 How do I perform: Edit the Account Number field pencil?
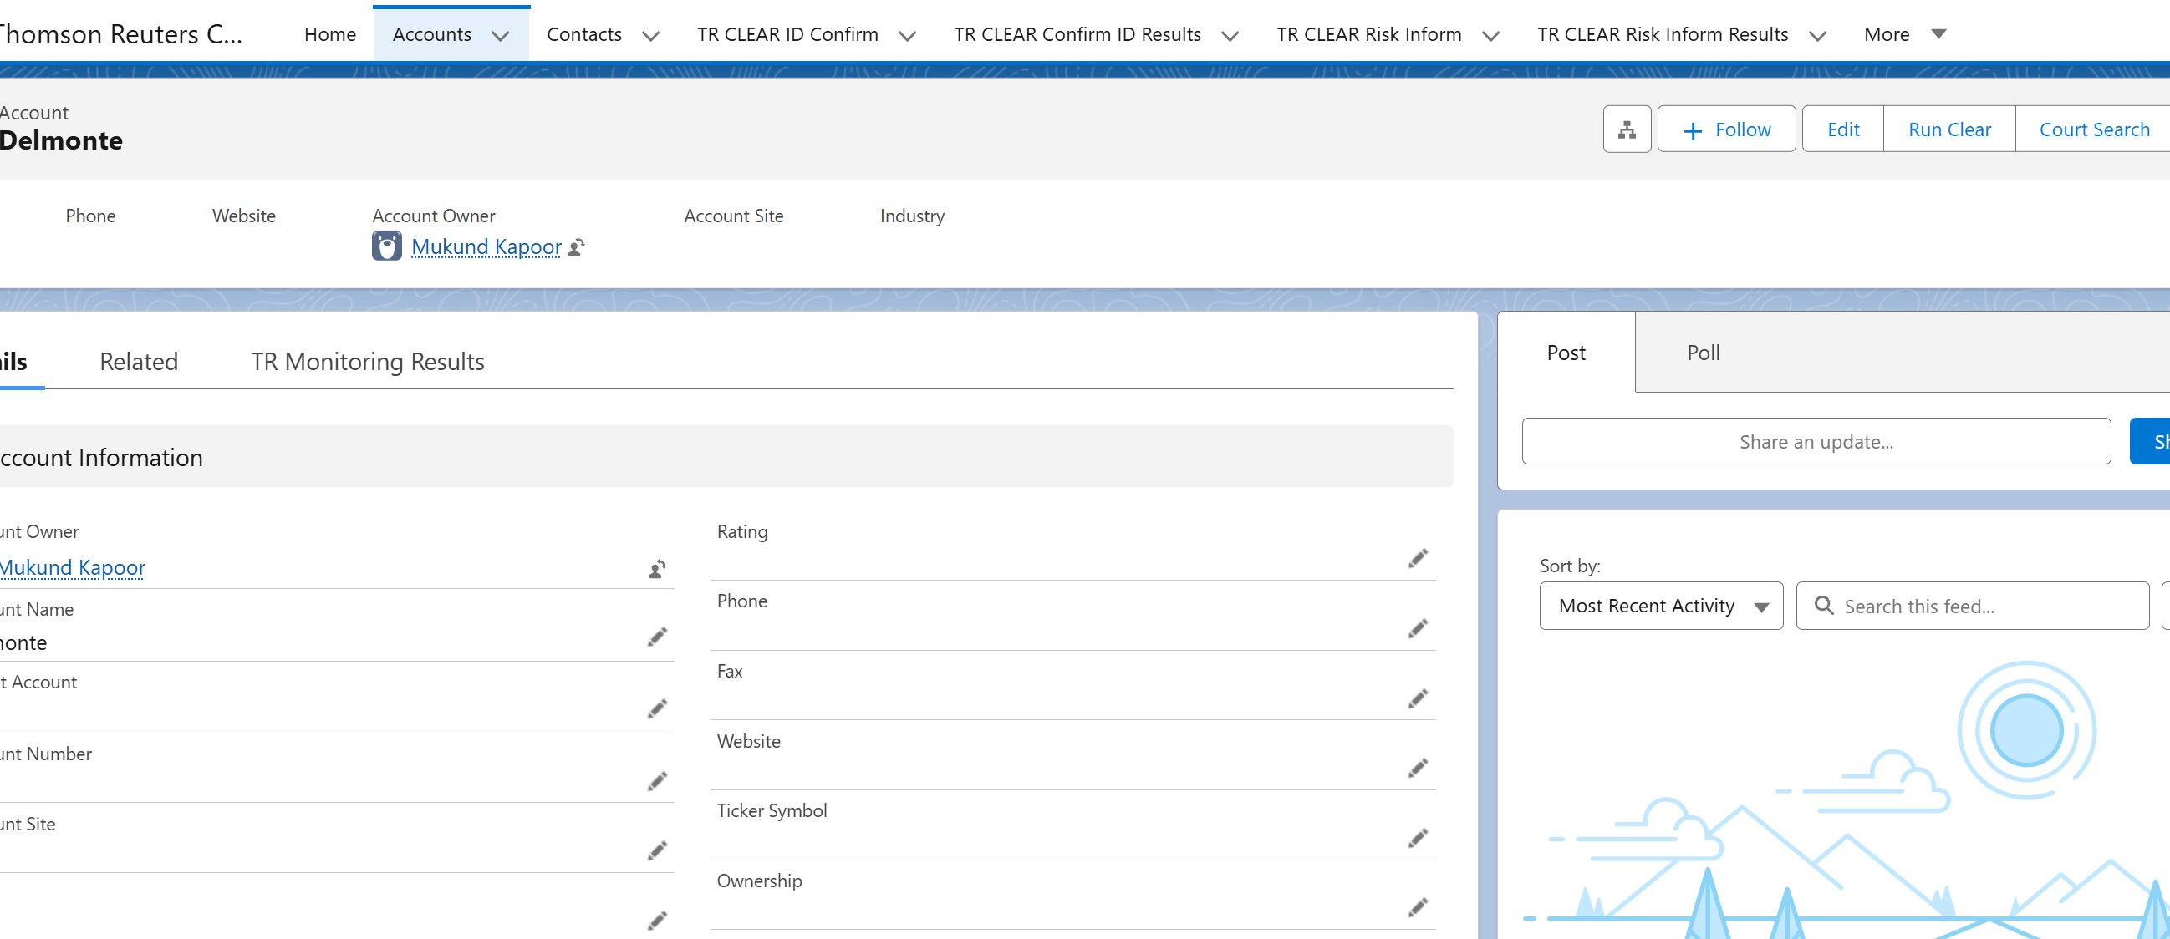point(657,780)
